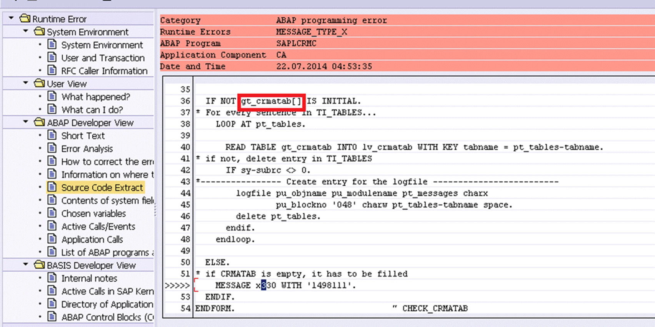This screenshot has height=327, width=655.
Task: Click document icon beside System Environment leaf
Action: tap(52, 45)
